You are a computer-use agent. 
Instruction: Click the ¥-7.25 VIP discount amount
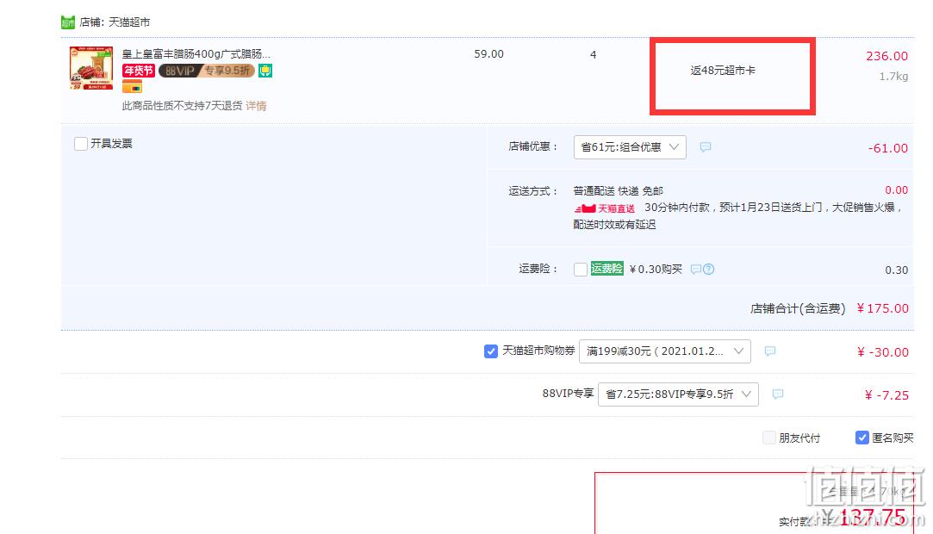pyautogui.click(x=886, y=395)
